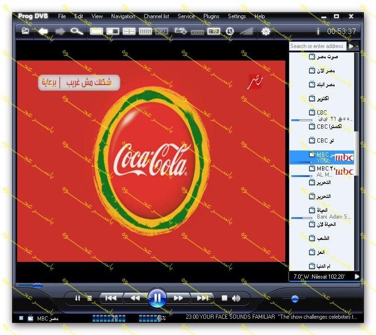Select the مصر البلد channel
The height and width of the screenshot is (335, 376).
coord(322,84)
